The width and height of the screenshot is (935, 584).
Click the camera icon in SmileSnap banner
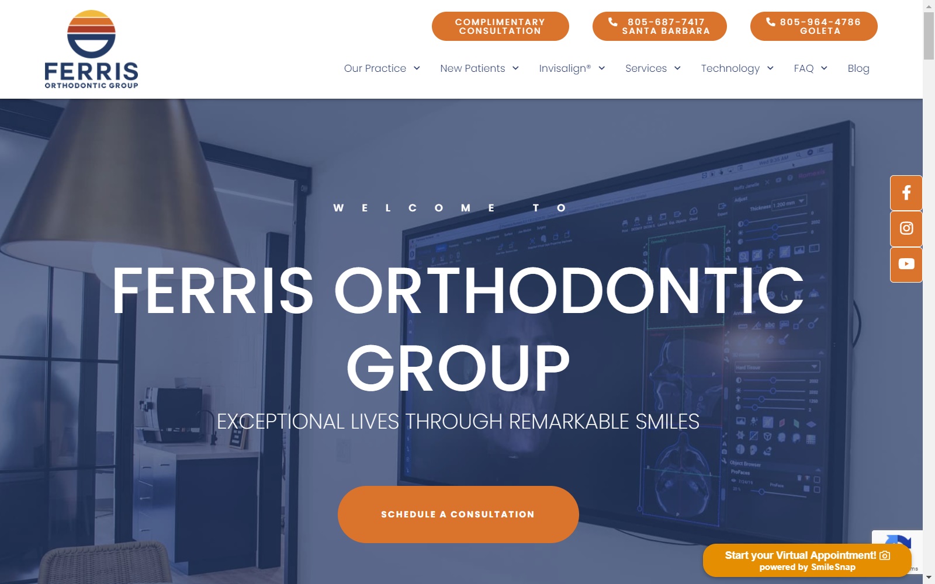pyautogui.click(x=885, y=555)
